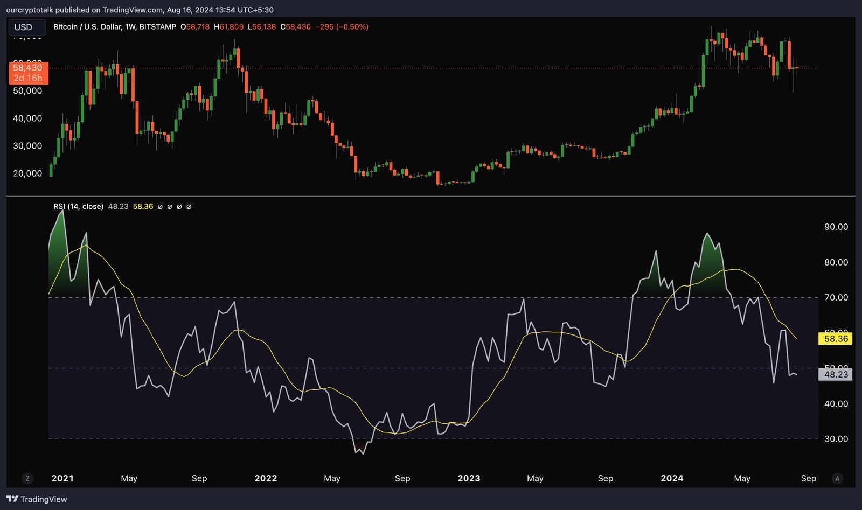
Task: Click the 50,000 value on the price scale
Action: click(28, 91)
